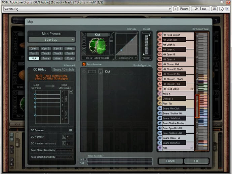Select the Cym 1 kitpiece button
Screen dimensions: 232x174
(x=34, y=48)
